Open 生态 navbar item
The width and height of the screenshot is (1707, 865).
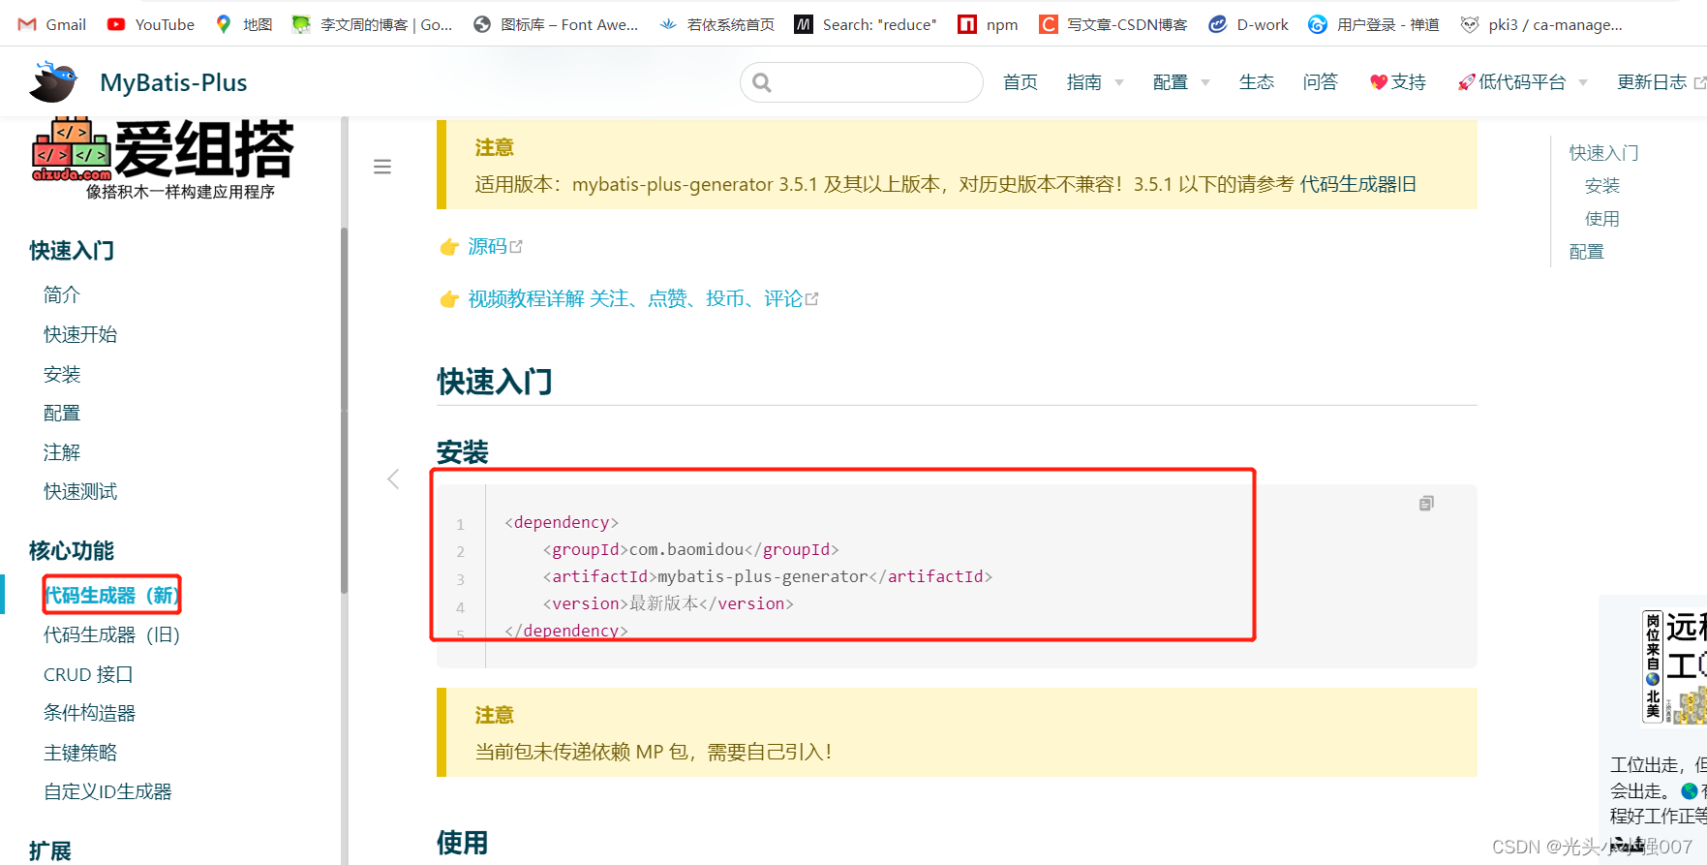1257,82
